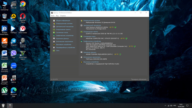Select World of Tanks EU desktop icon
The width and height of the screenshot is (192, 108).
(23, 43)
